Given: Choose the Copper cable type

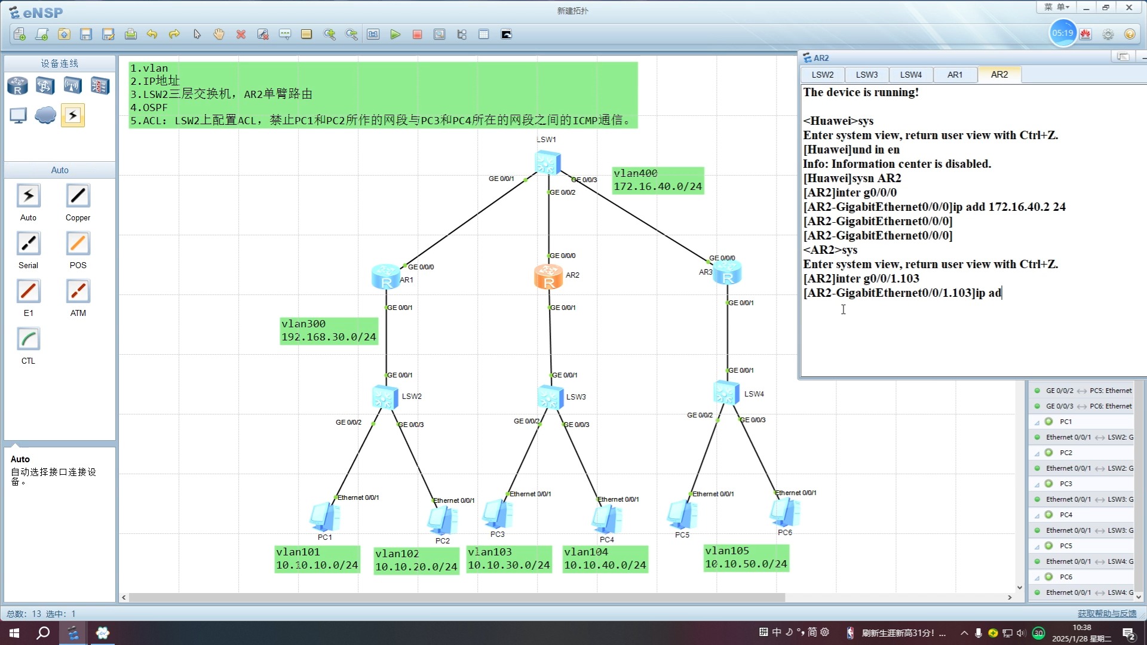Looking at the screenshot, I should point(78,196).
